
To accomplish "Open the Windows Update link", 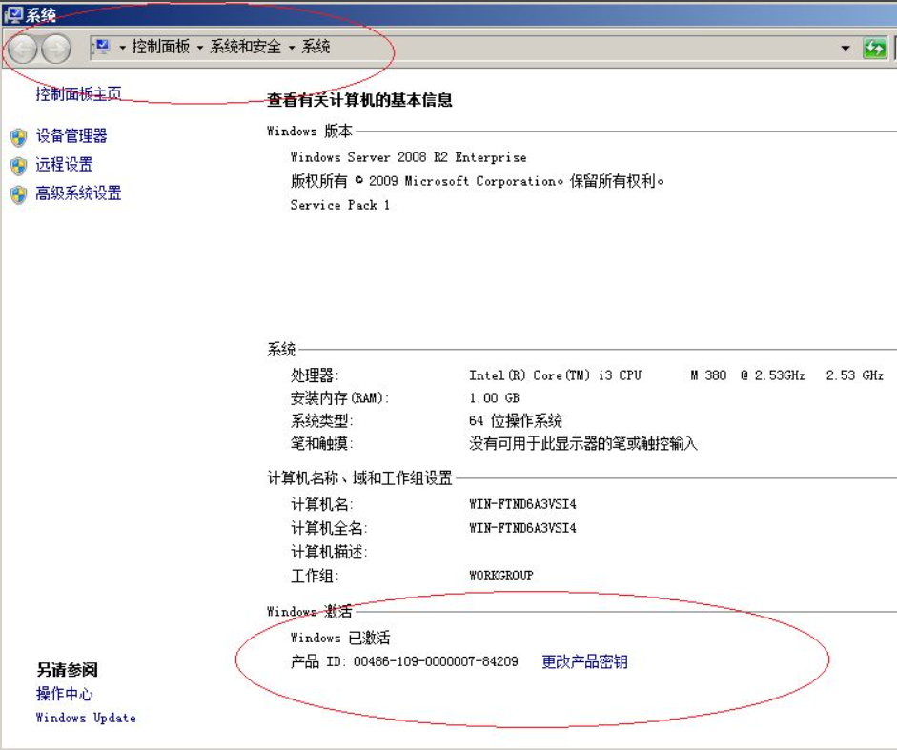I will (x=86, y=718).
